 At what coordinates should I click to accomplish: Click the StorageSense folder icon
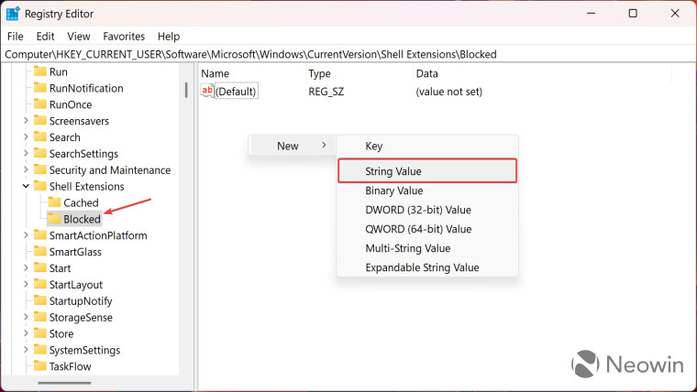point(40,317)
